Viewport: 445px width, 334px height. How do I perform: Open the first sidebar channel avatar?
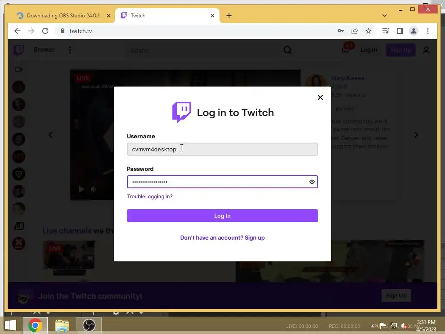click(x=19, y=87)
